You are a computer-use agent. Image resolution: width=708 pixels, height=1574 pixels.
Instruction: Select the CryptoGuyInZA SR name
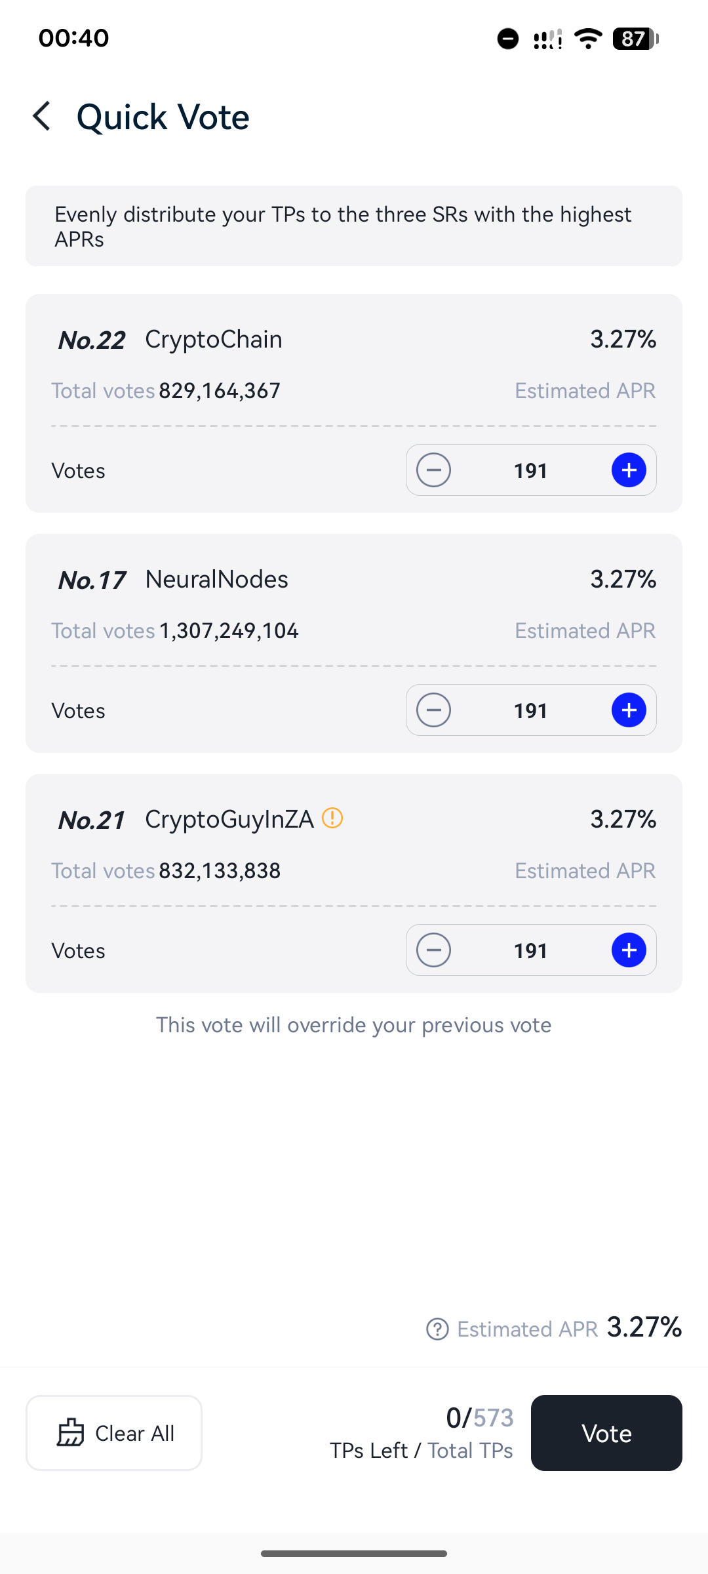tap(229, 819)
